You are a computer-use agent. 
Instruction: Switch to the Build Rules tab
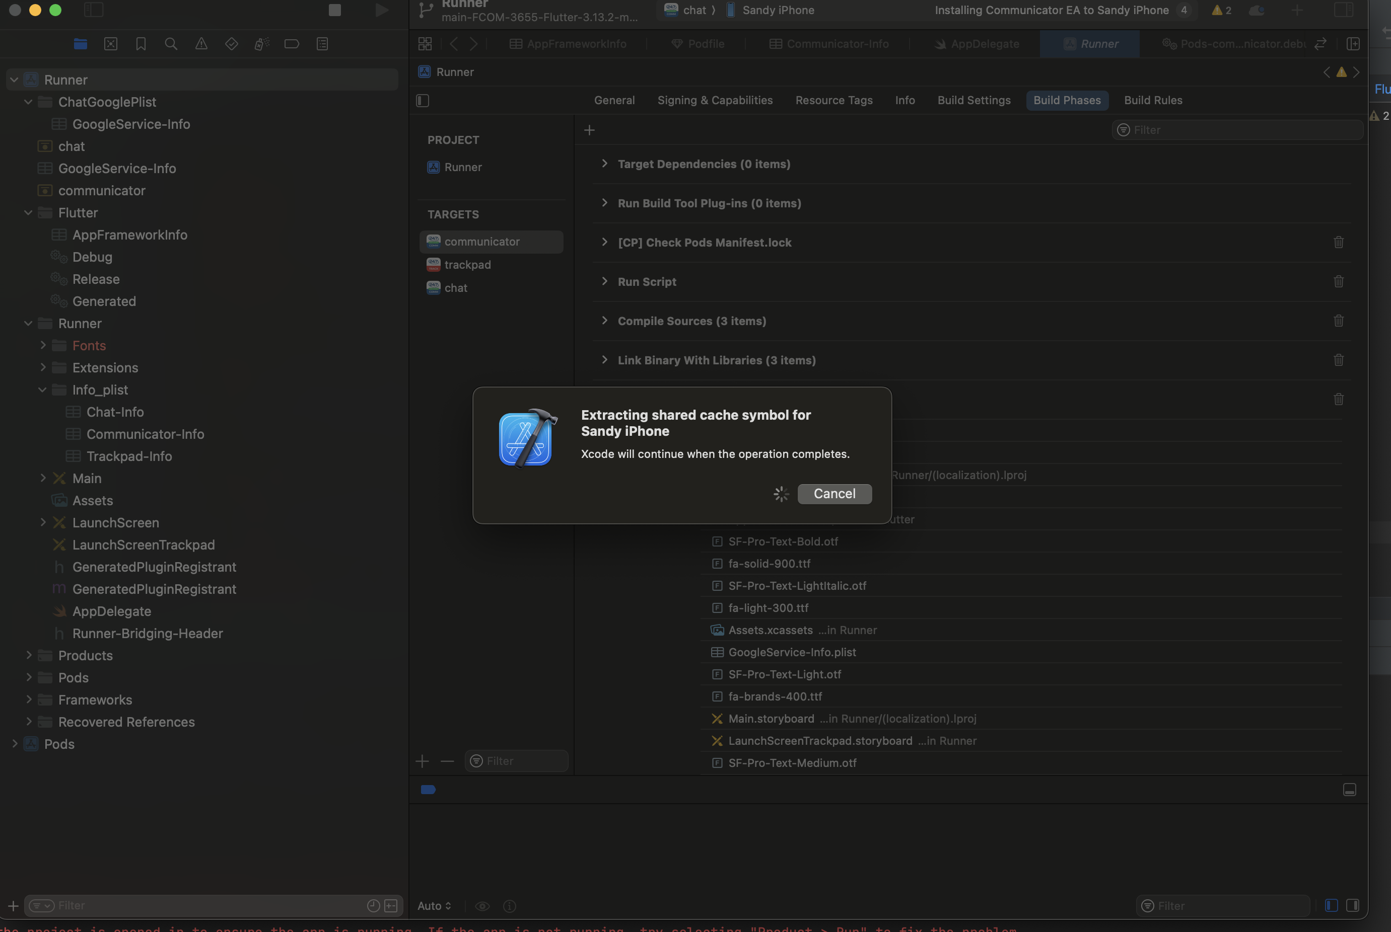point(1152,101)
